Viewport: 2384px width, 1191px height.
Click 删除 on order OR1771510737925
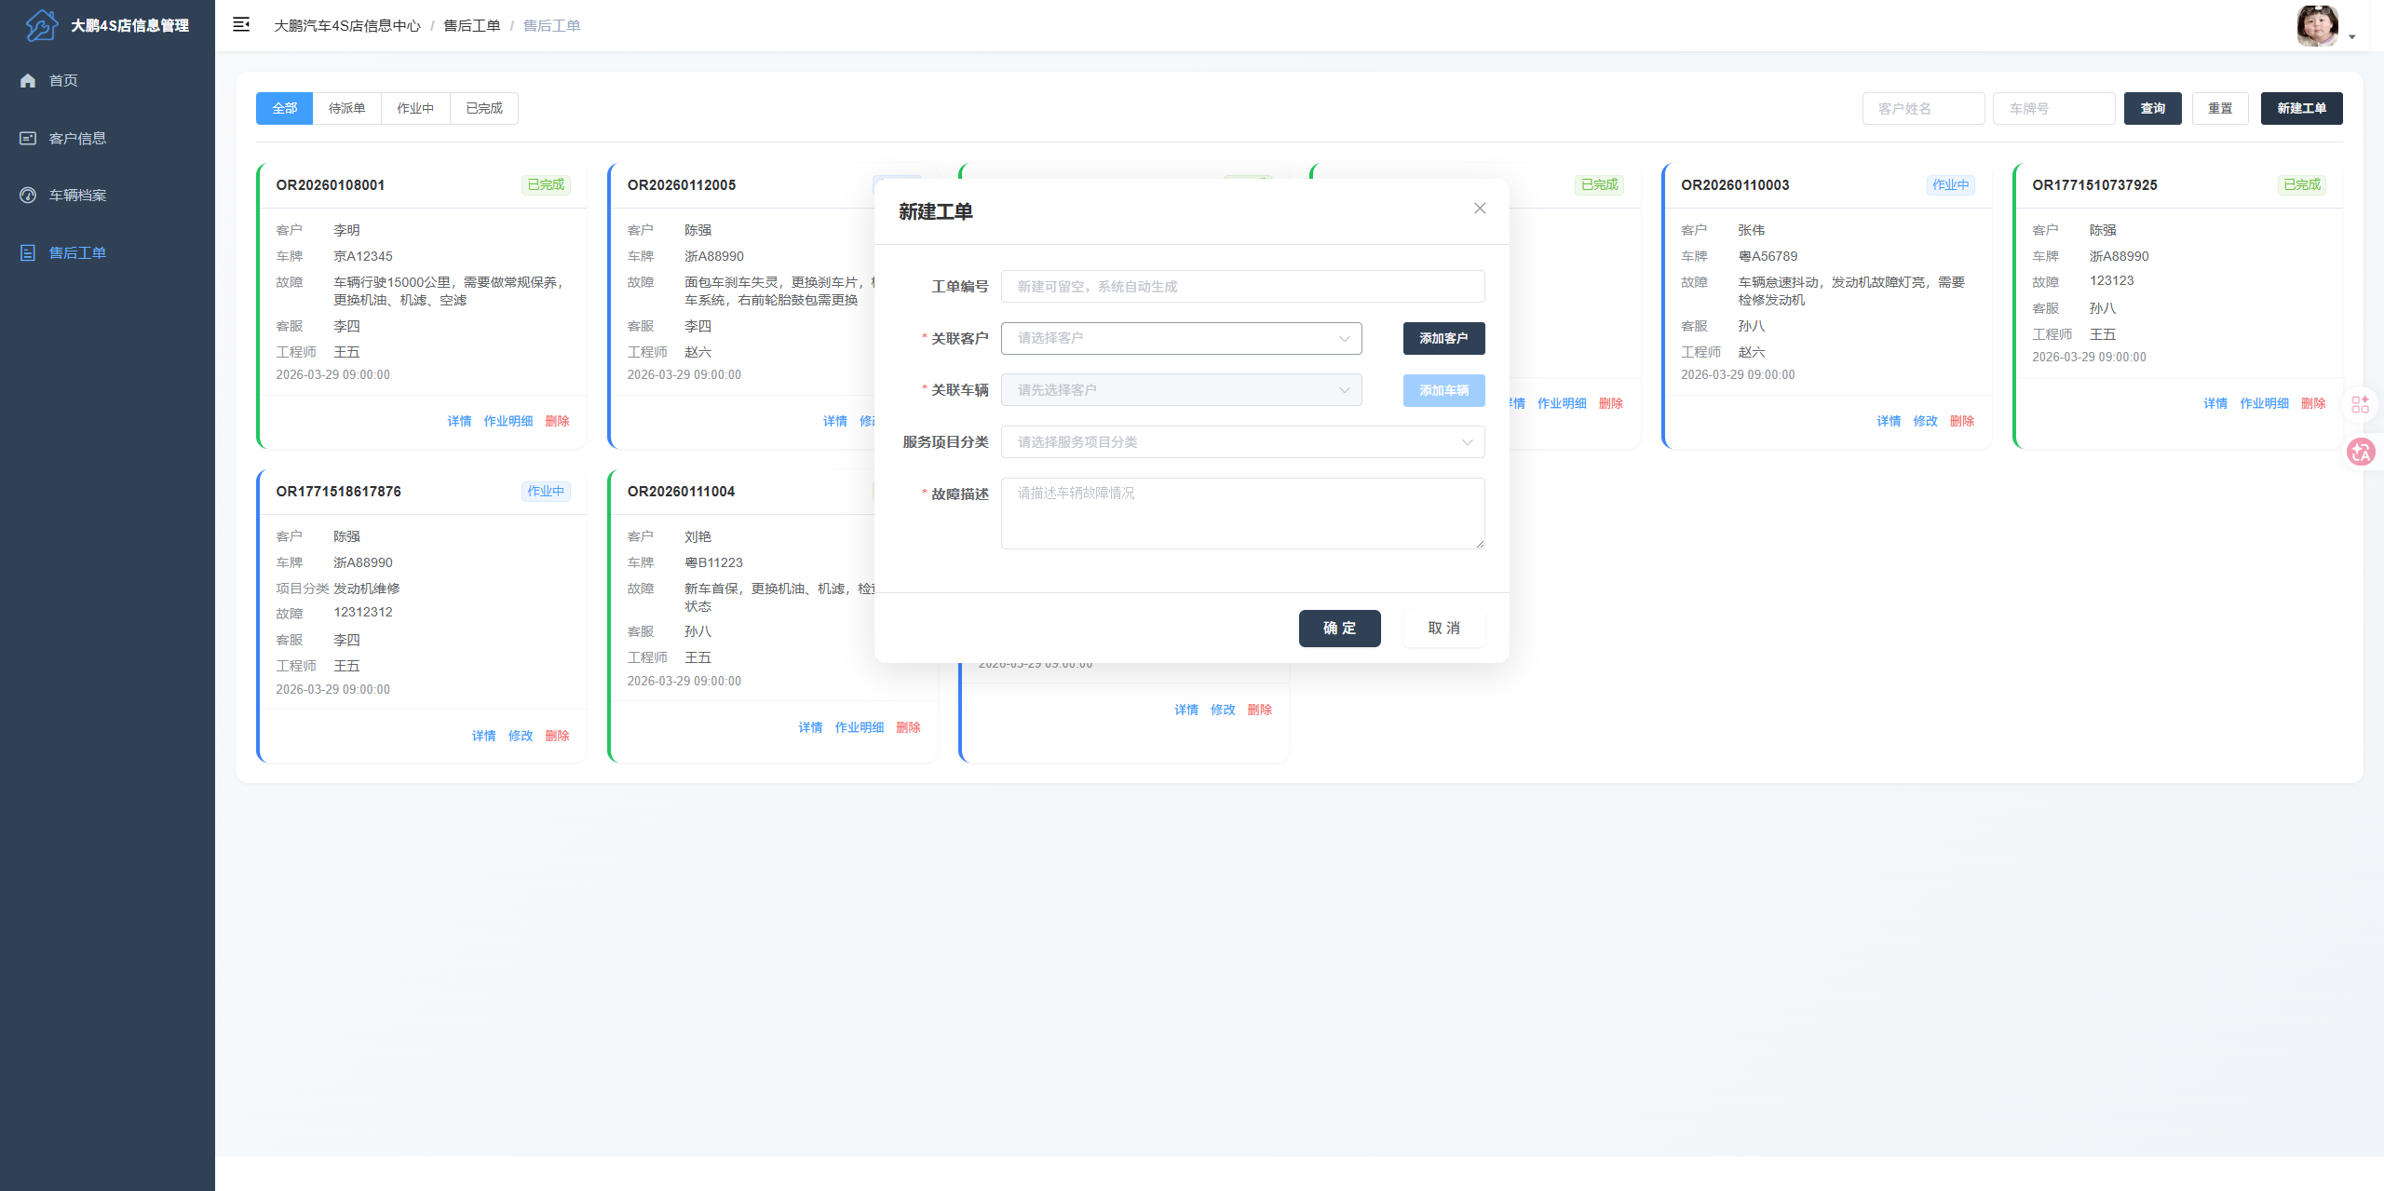pyautogui.click(x=2313, y=403)
